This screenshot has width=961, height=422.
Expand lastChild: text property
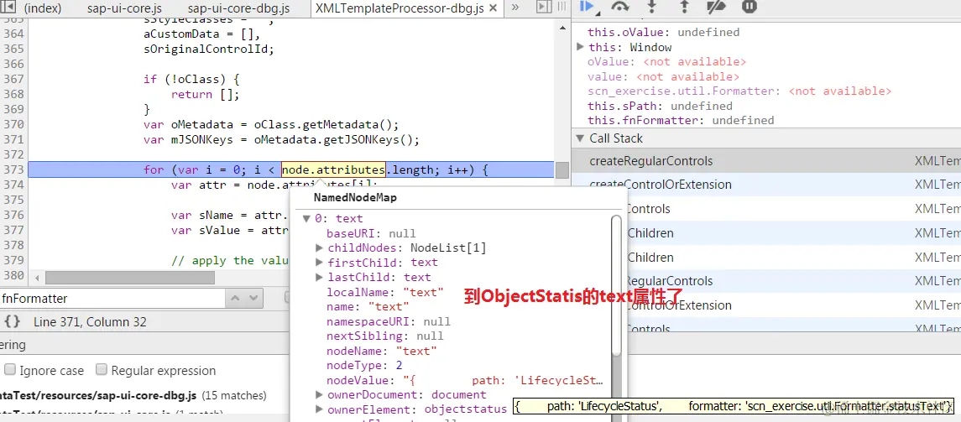pos(319,277)
